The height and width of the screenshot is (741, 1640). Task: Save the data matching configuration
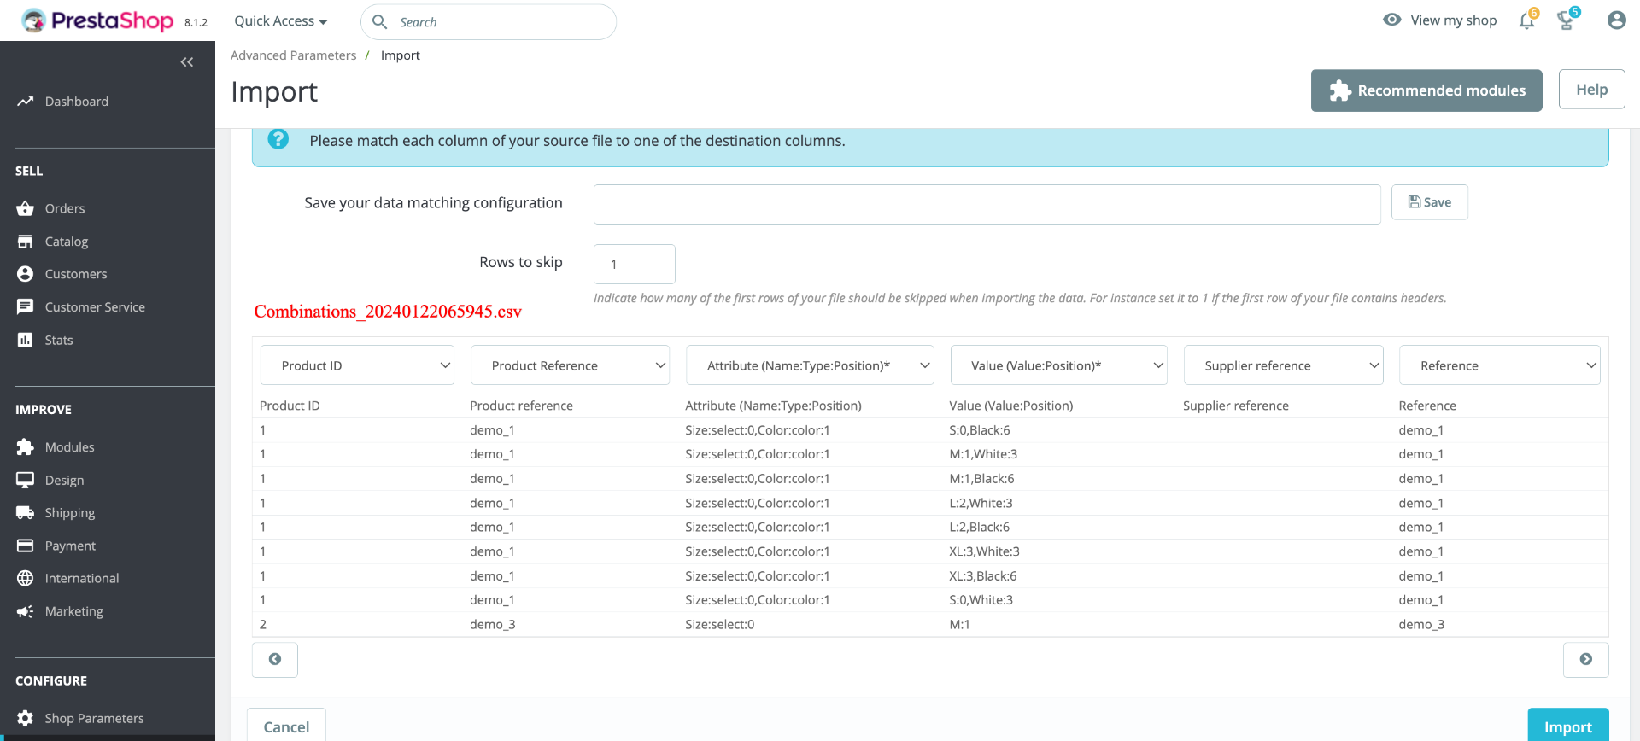[1430, 202]
